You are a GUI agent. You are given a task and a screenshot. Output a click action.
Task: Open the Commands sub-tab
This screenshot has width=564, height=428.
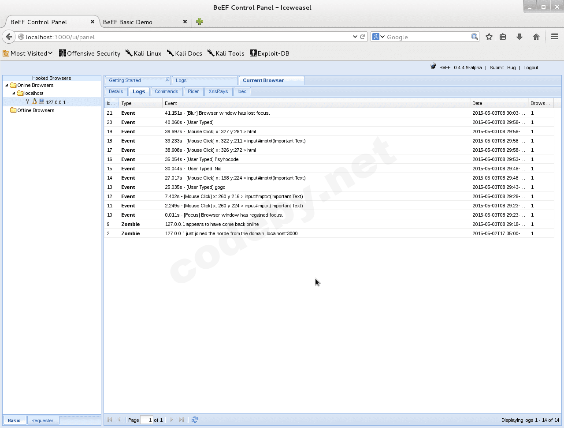pos(167,91)
